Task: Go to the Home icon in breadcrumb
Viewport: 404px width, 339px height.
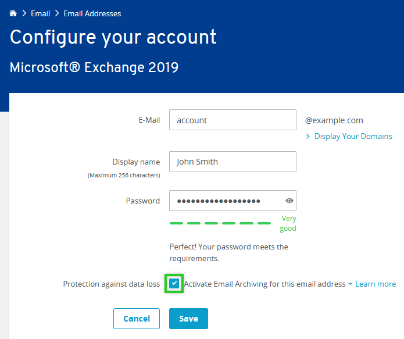Action: (x=13, y=13)
